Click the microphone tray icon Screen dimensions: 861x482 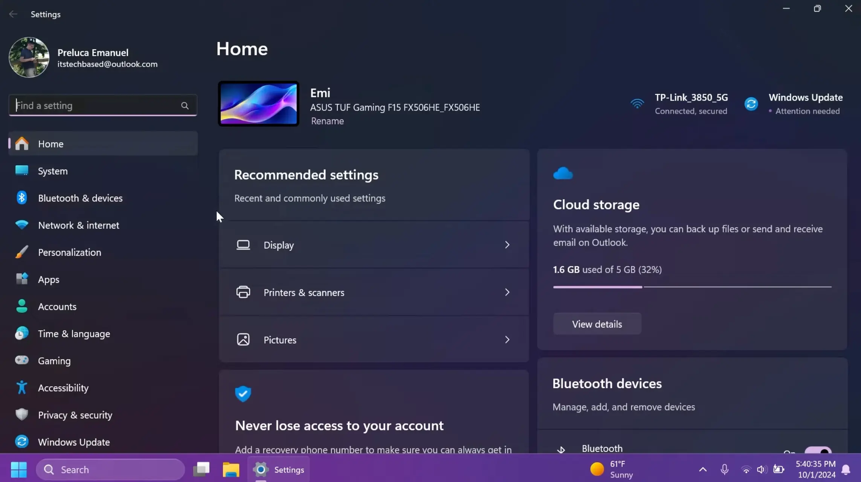click(724, 469)
